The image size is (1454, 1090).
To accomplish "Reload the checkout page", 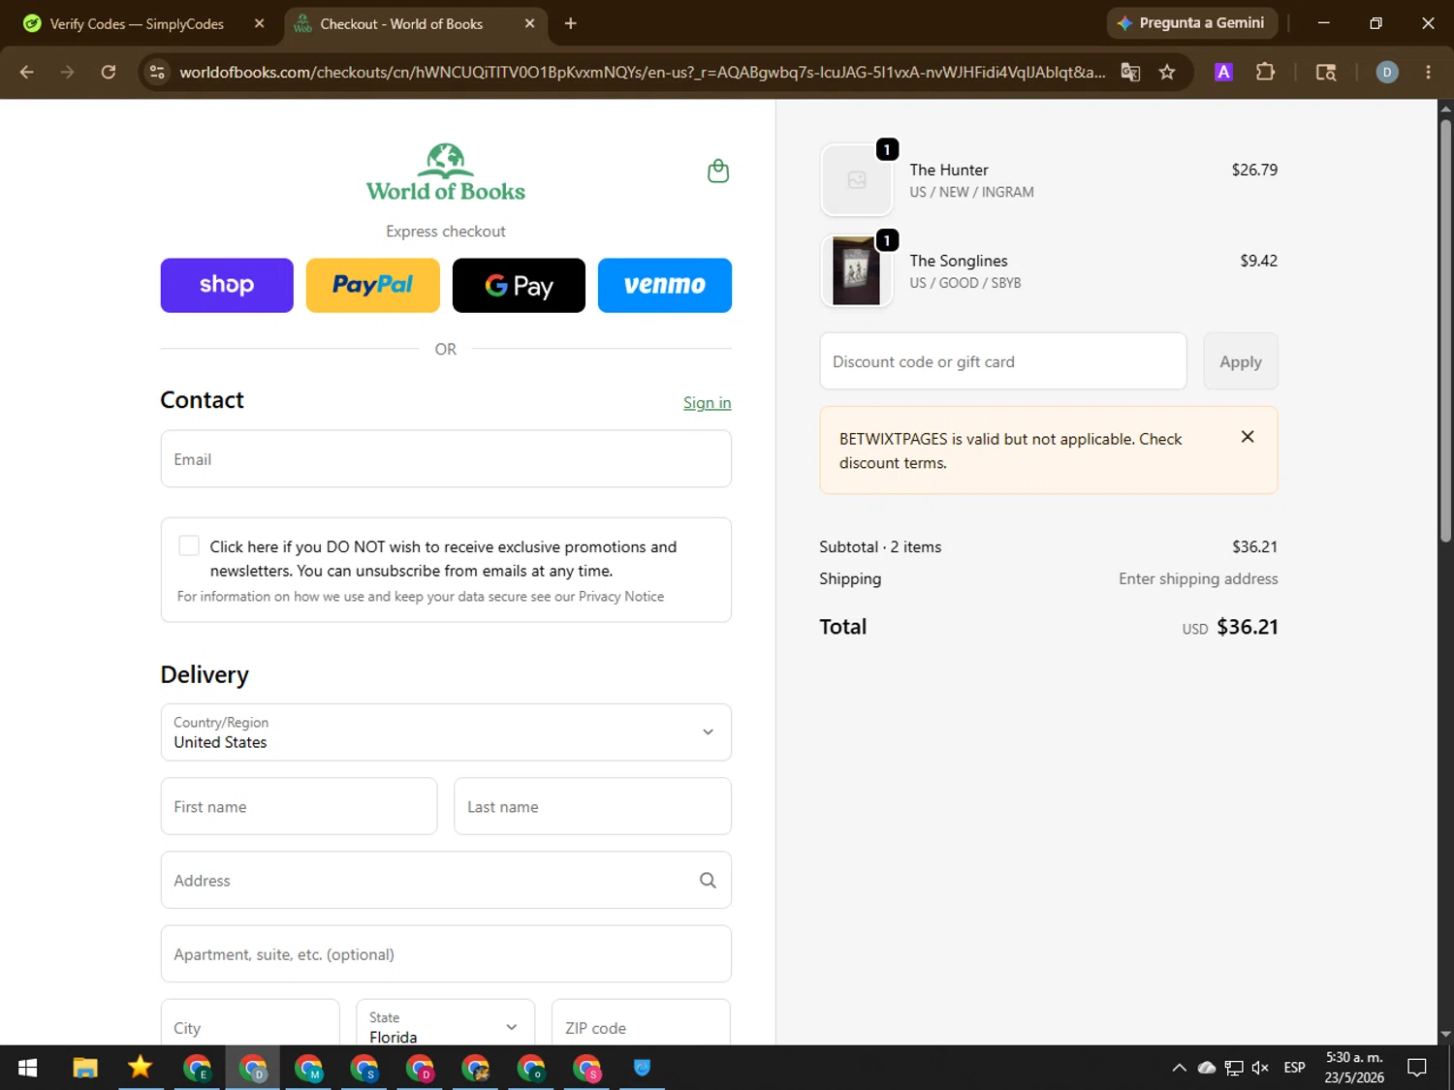I will [x=109, y=72].
